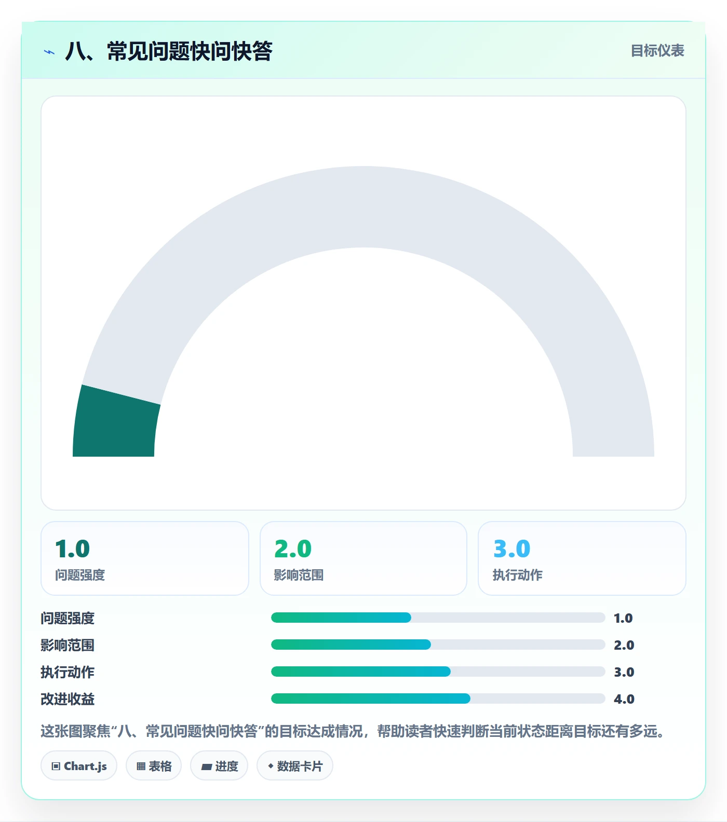Select the 3.0 执行动作 data card
This screenshot has width=727, height=822.
click(x=582, y=558)
